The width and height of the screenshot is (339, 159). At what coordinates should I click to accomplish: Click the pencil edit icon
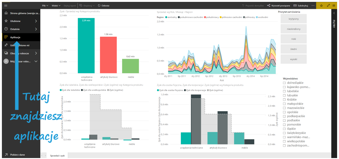point(328,5)
